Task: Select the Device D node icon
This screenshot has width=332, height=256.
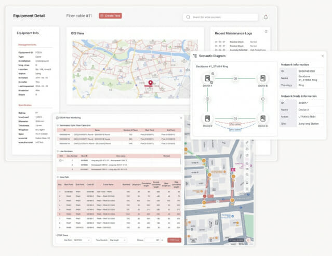Action: pos(207,118)
